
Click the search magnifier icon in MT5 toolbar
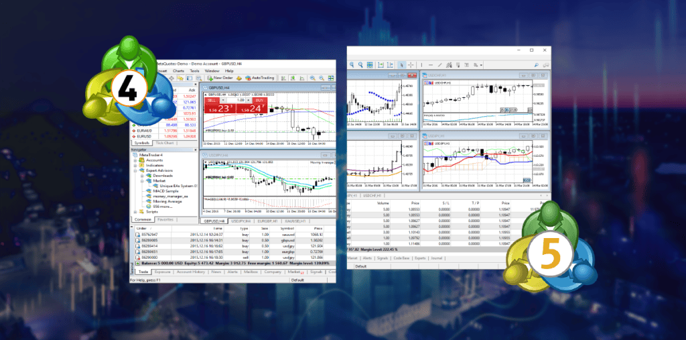click(x=536, y=64)
